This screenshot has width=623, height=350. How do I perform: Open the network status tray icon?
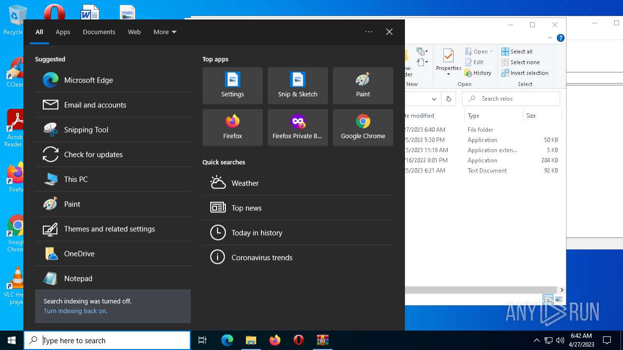(549, 340)
